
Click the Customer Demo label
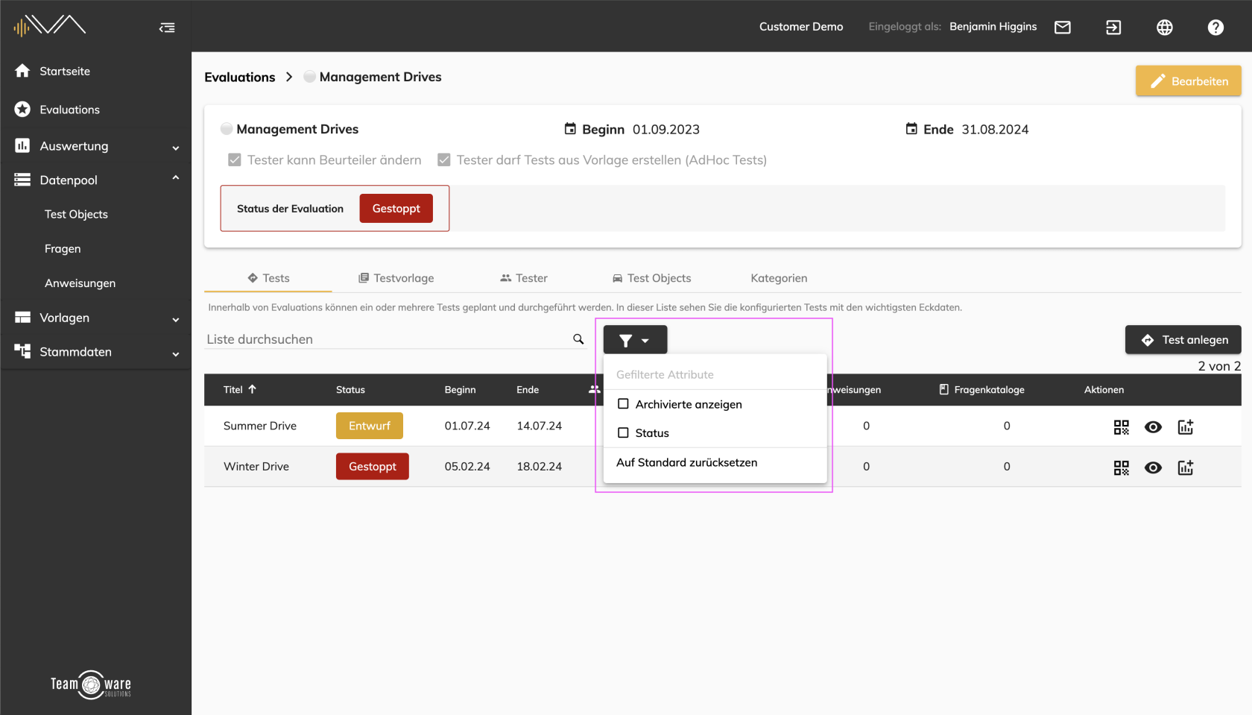801,27
